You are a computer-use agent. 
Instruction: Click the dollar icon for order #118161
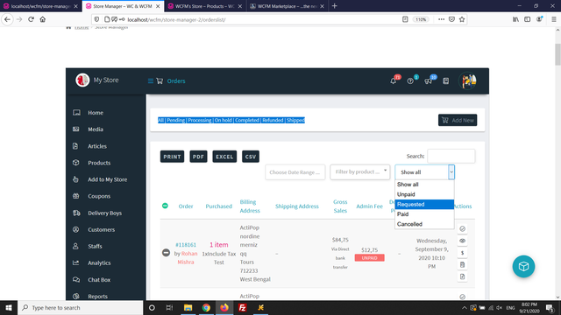[x=462, y=253]
